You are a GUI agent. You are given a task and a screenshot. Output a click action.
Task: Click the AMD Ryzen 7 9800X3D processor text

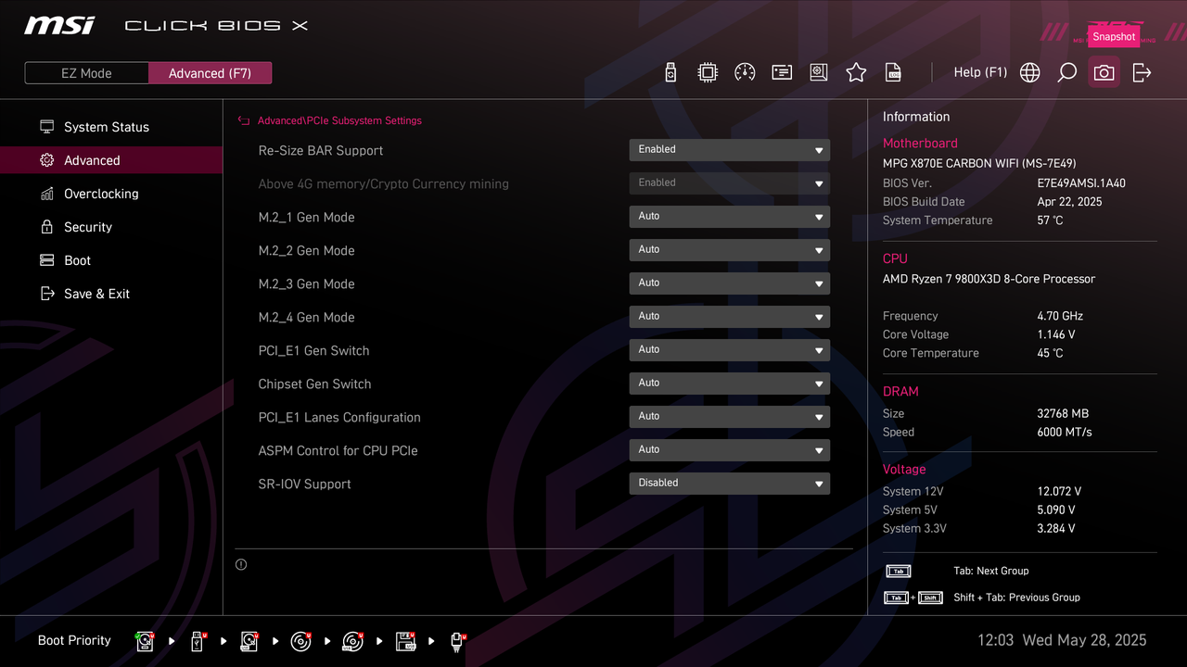click(x=989, y=279)
